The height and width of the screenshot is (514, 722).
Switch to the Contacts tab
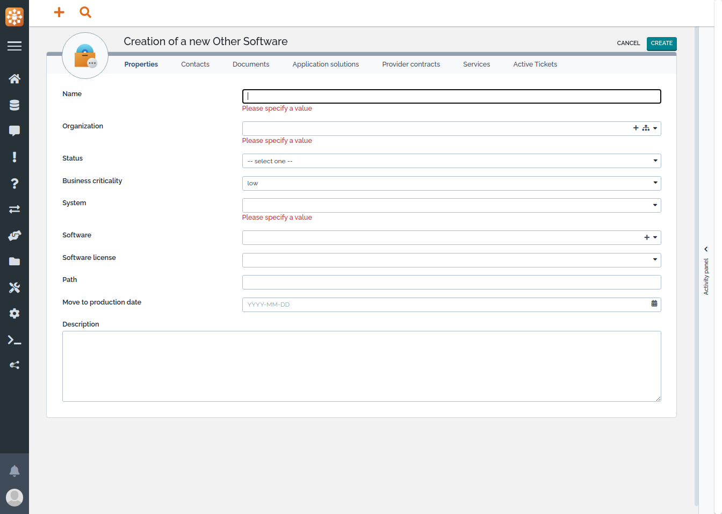pos(195,64)
